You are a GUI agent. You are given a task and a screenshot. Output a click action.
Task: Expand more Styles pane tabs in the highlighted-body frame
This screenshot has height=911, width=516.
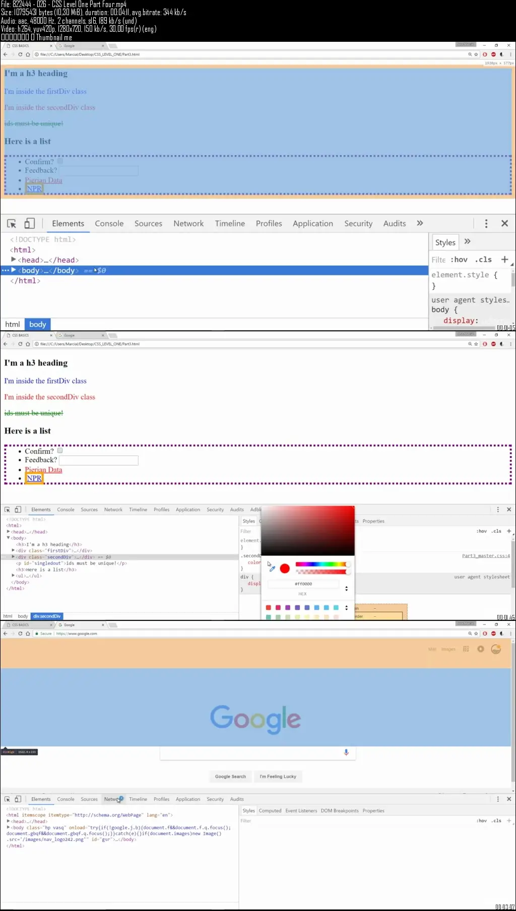click(x=467, y=242)
